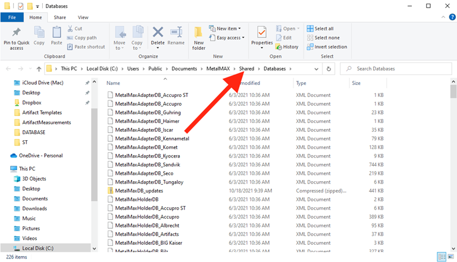Select MetalMaxAdapterDB_Kennametal file

tap(148, 138)
